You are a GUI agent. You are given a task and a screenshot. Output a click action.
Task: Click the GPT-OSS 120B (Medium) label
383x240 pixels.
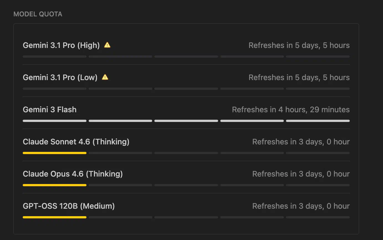pos(69,206)
